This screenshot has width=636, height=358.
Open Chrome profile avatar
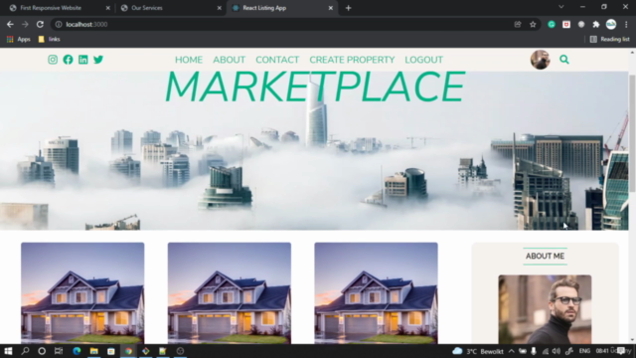click(611, 24)
